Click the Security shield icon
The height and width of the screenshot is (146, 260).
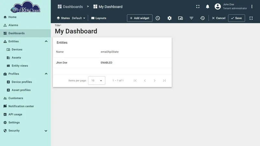pos(5,131)
